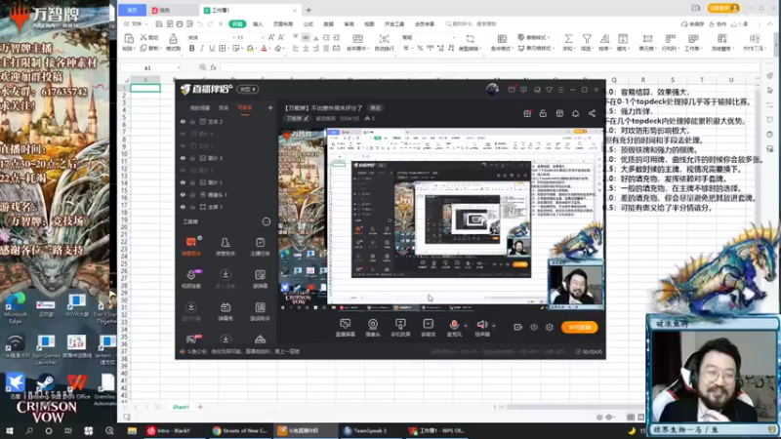Open the Chrome Streets of New C... taskbar item
The width and height of the screenshot is (781, 439).
pos(239,430)
